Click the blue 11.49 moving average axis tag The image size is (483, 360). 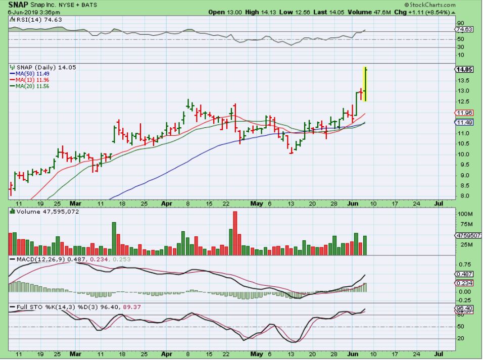pos(464,123)
